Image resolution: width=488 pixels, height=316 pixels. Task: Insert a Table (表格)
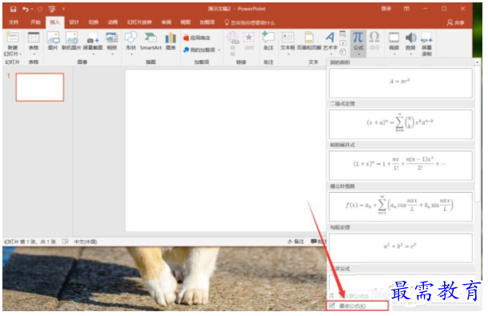[34, 42]
